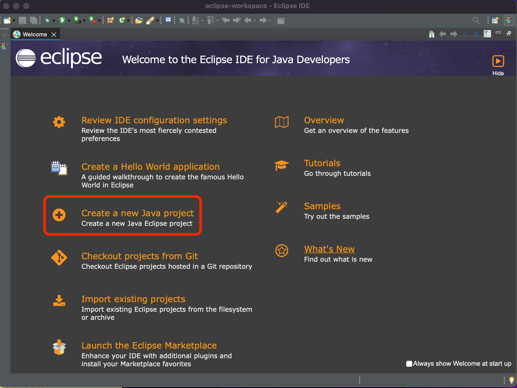Click the Open Type folder icon
Viewport: 517px width, 388px height.
139,20
